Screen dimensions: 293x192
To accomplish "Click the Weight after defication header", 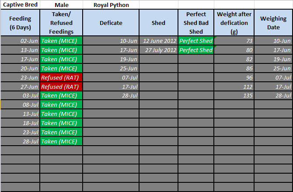I will tap(234, 23).
